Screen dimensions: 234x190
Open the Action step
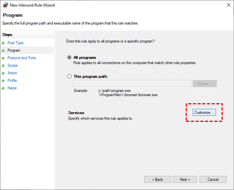pyautogui.click(x=12, y=73)
